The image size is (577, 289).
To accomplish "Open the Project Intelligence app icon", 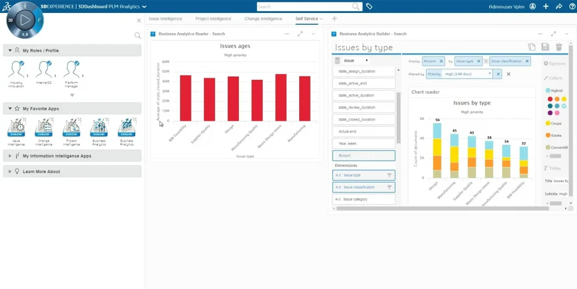I will pos(72,128).
